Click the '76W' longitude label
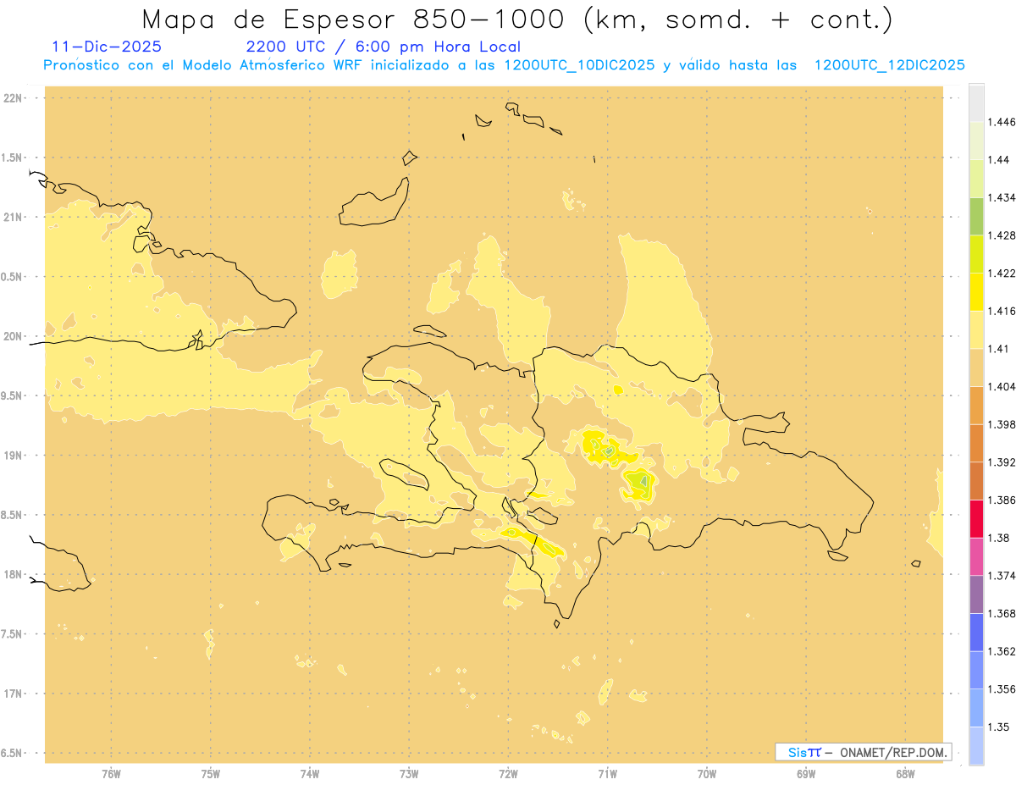The height and width of the screenshot is (785, 1016). point(111,773)
